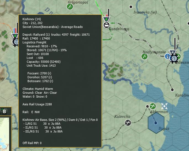The height and width of the screenshot is (151, 189).
Task: Click the 'Lost : 606' line
Action: point(35,58)
